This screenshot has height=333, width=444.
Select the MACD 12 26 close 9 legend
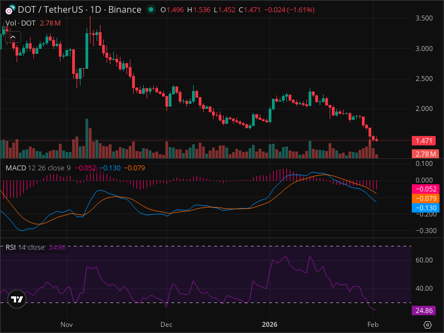click(38, 168)
